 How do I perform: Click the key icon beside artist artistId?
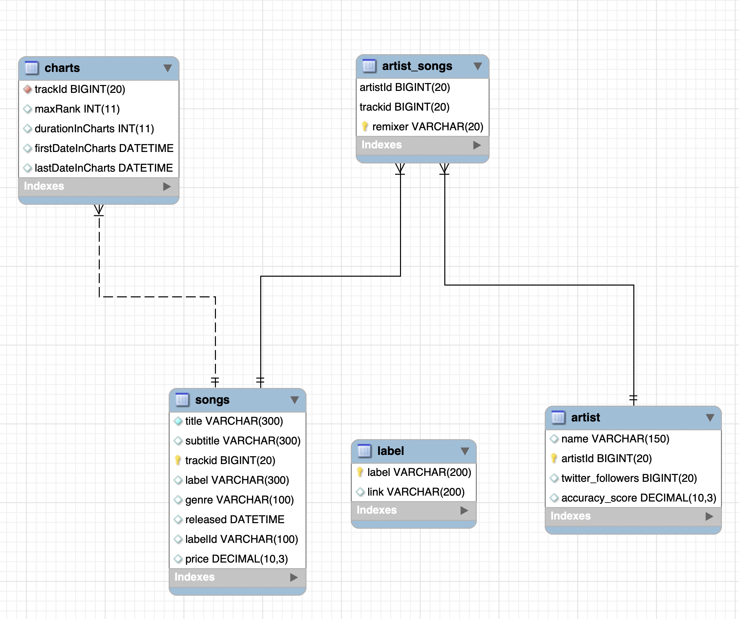coord(554,458)
